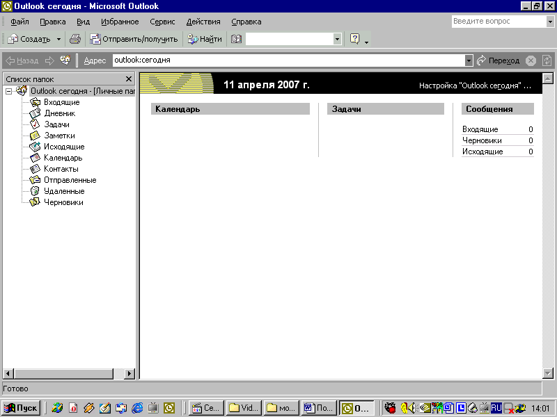Screen dimensions: 557x417
Task: Click the Refresh icon in address bar
Action: (547, 60)
